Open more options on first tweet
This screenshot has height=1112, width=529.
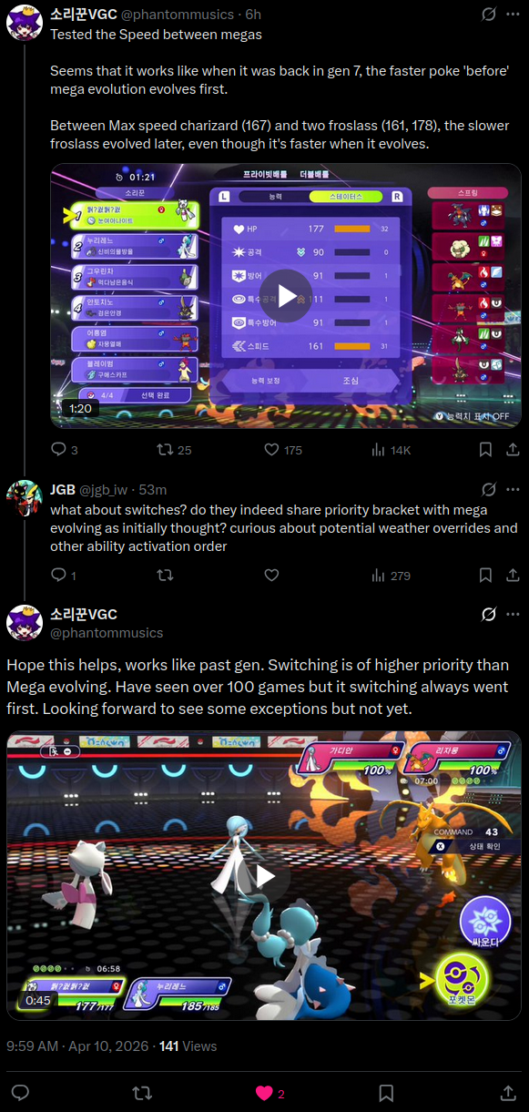(x=514, y=15)
